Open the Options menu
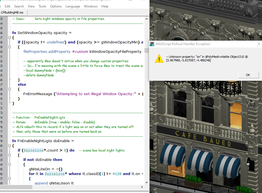Screen dimensions: 262x193 tap(56, 6)
